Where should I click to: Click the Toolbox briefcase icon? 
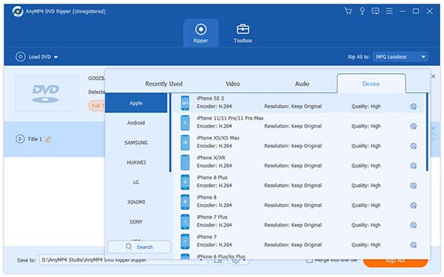(243, 29)
